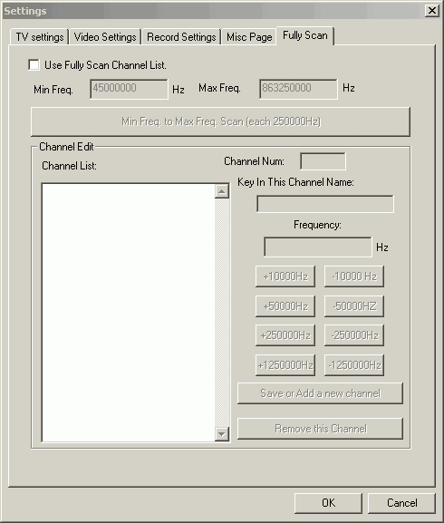Click the +1250000Hz button
444x523 pixels.
(285, 365)
